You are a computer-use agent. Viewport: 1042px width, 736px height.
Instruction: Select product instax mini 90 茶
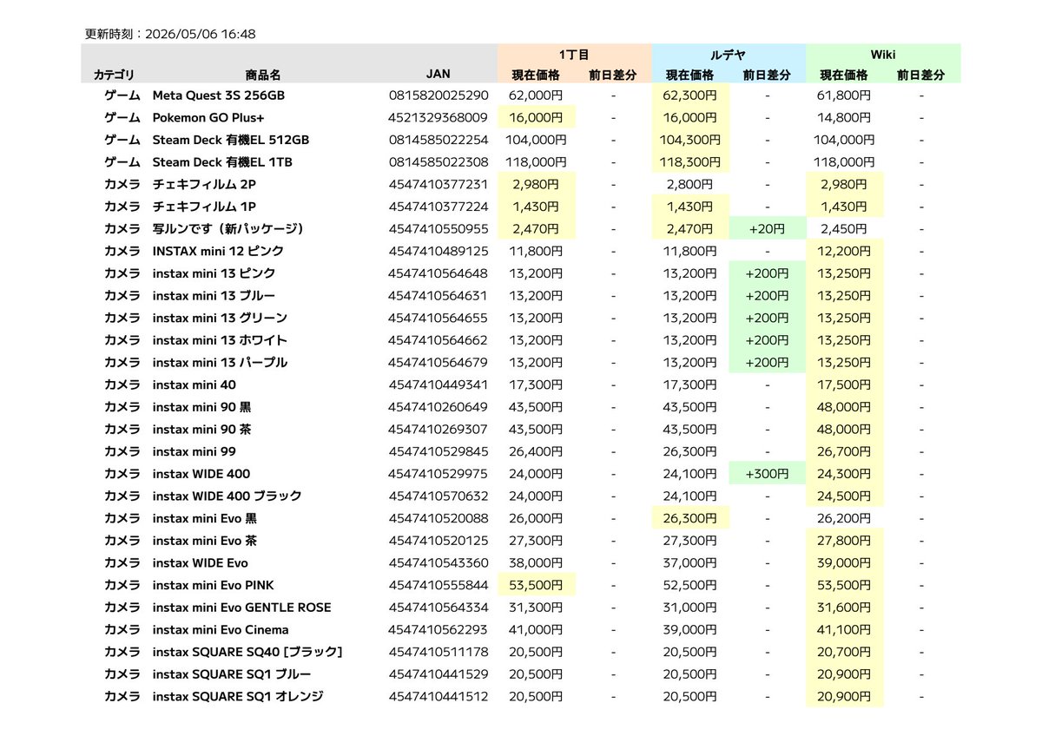(202, 429)
